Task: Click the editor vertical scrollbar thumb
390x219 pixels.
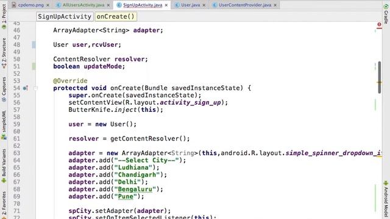Action: tap(379, 77)
